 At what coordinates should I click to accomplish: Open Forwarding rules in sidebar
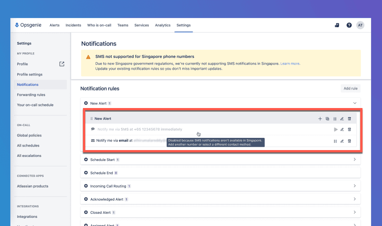coord(31,95)
